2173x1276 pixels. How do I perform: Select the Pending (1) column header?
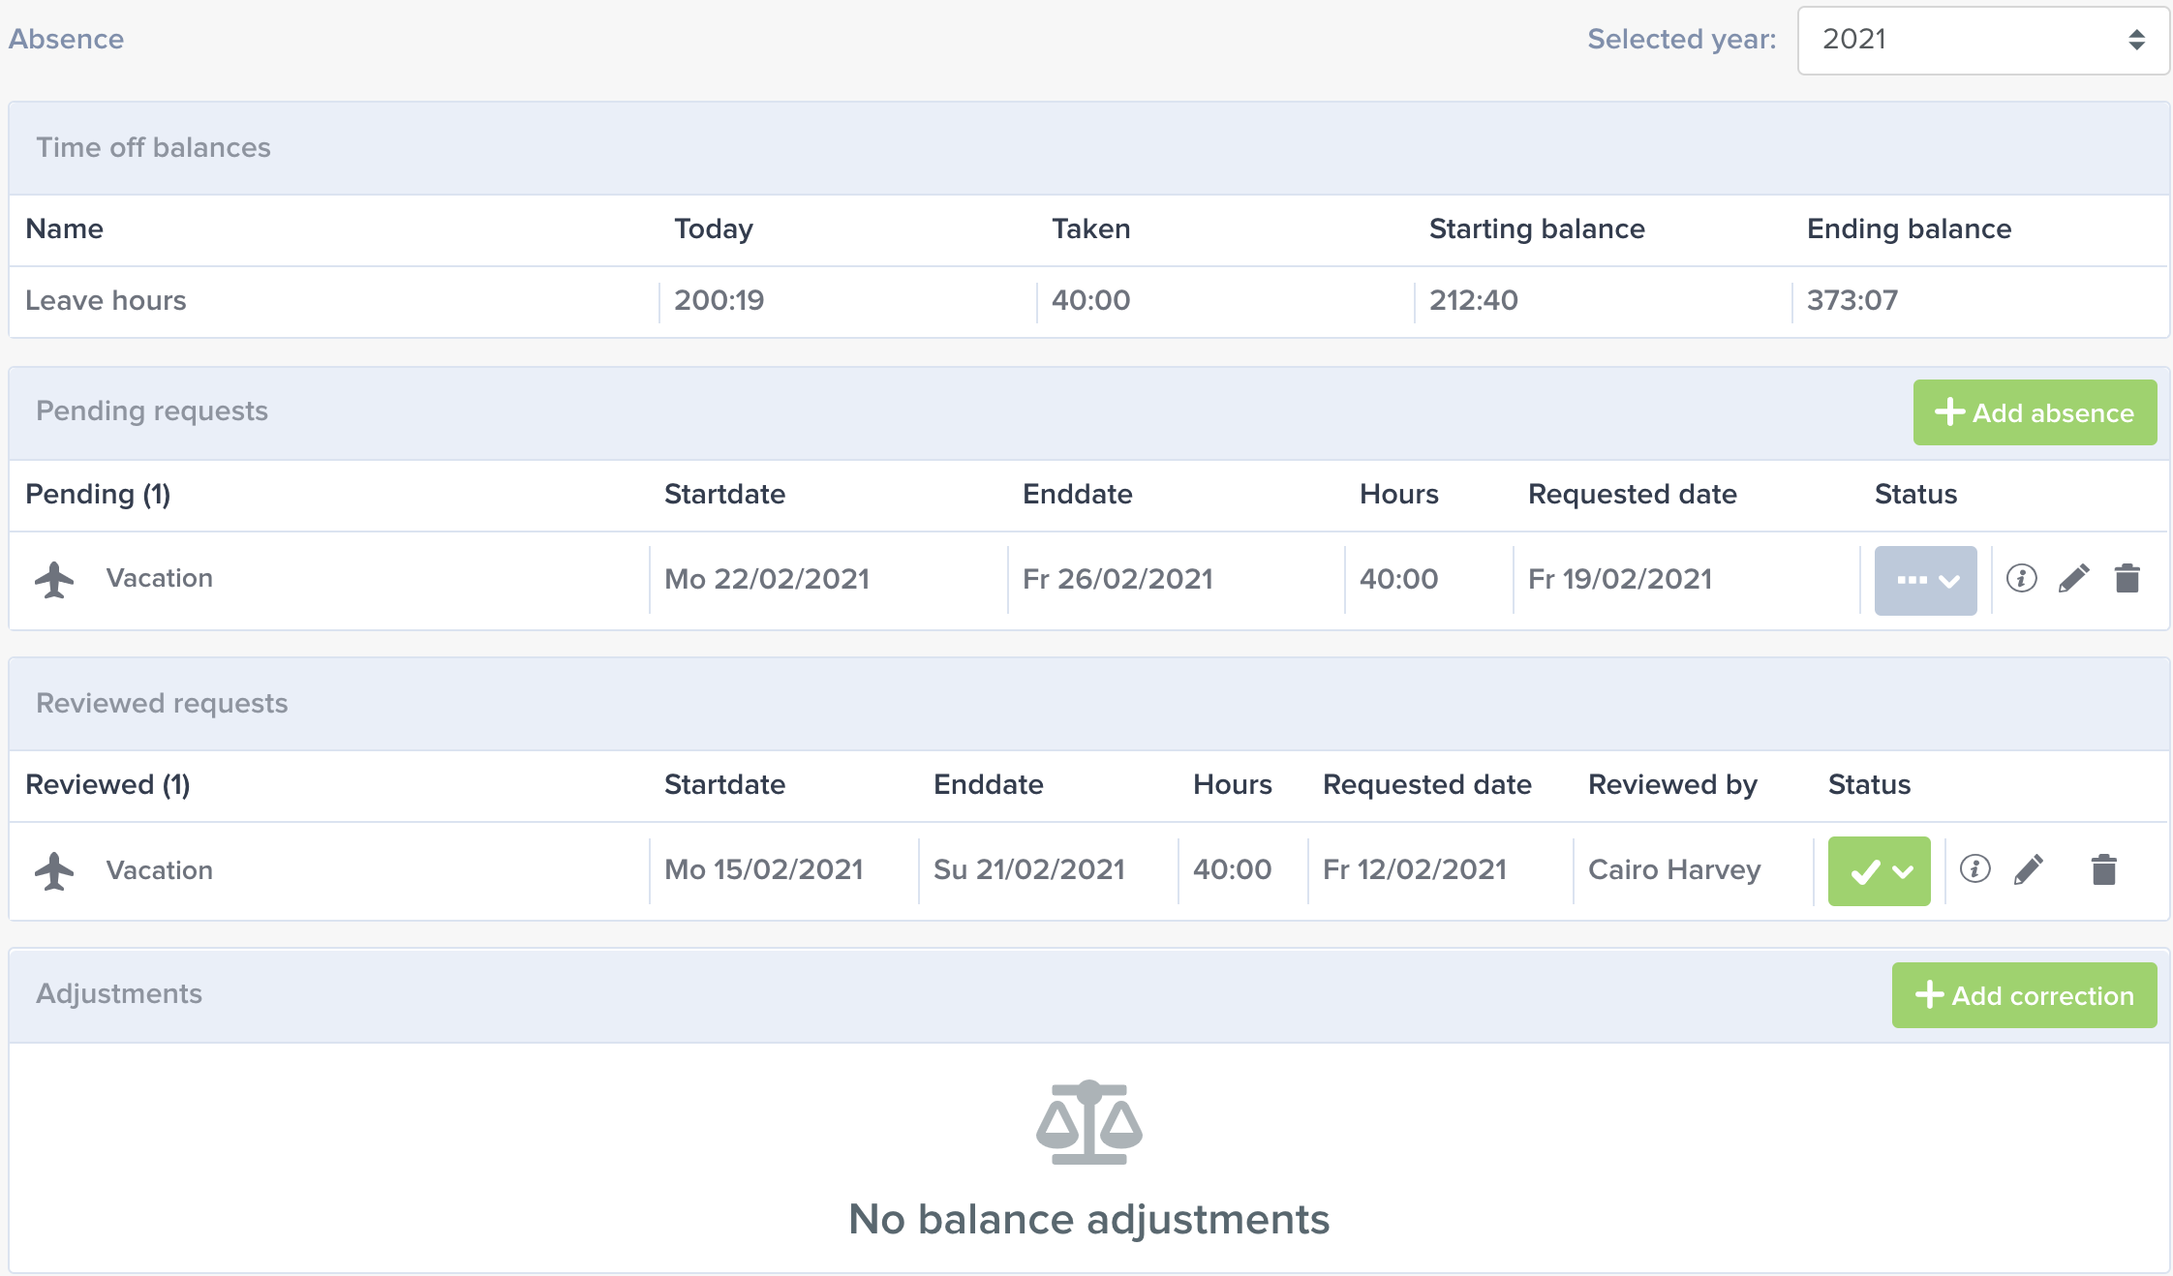(98, 494)
